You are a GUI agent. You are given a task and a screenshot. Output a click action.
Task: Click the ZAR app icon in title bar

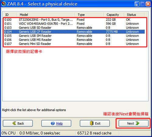pos(4,4)
